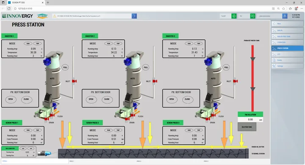Viewport: 305px width, 165px height.
Task: Open the Events page from sidebar
Action: (287, 60)
